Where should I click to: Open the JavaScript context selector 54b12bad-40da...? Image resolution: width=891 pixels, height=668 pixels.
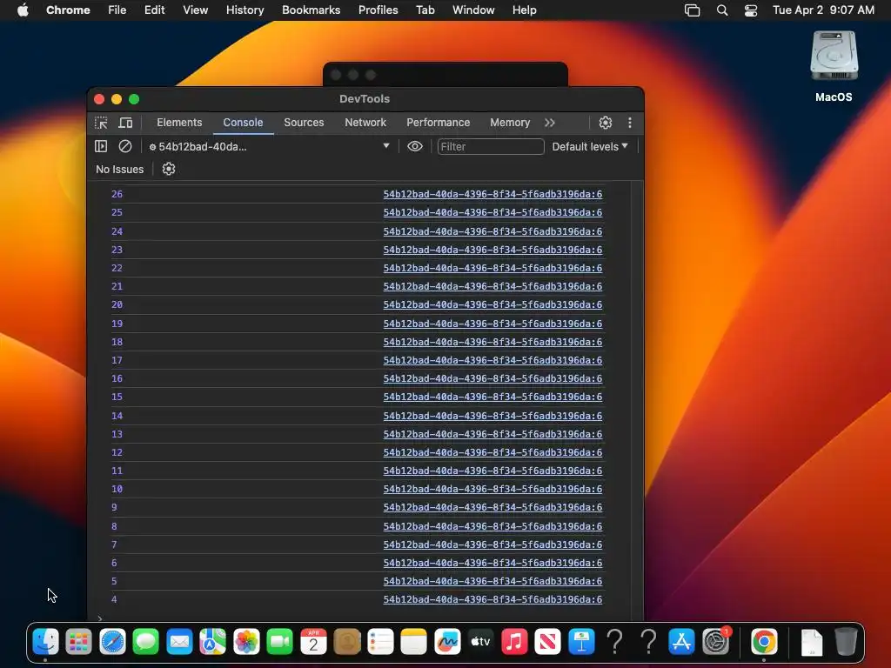[x=270, y=146]
